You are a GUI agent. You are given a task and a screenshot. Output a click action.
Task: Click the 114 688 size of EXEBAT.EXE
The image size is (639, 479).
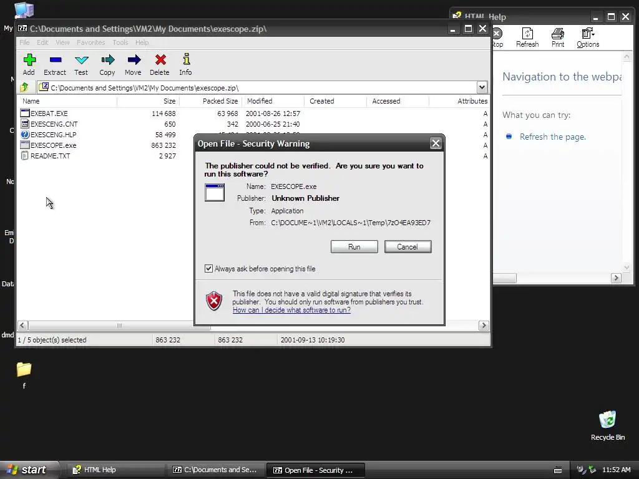164,114
